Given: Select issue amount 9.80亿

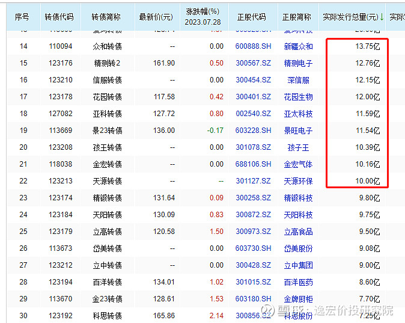Looking at the screenshot, I should coord(370,198).
